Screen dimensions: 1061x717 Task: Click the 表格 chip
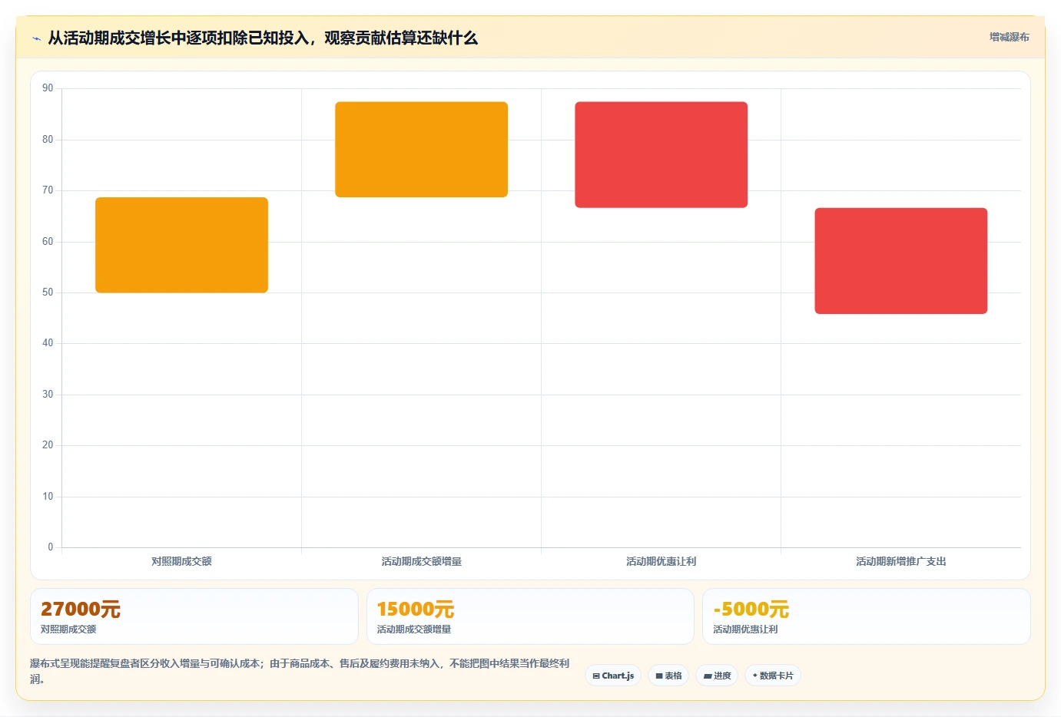pyautogui.click(x=668, y=676)
